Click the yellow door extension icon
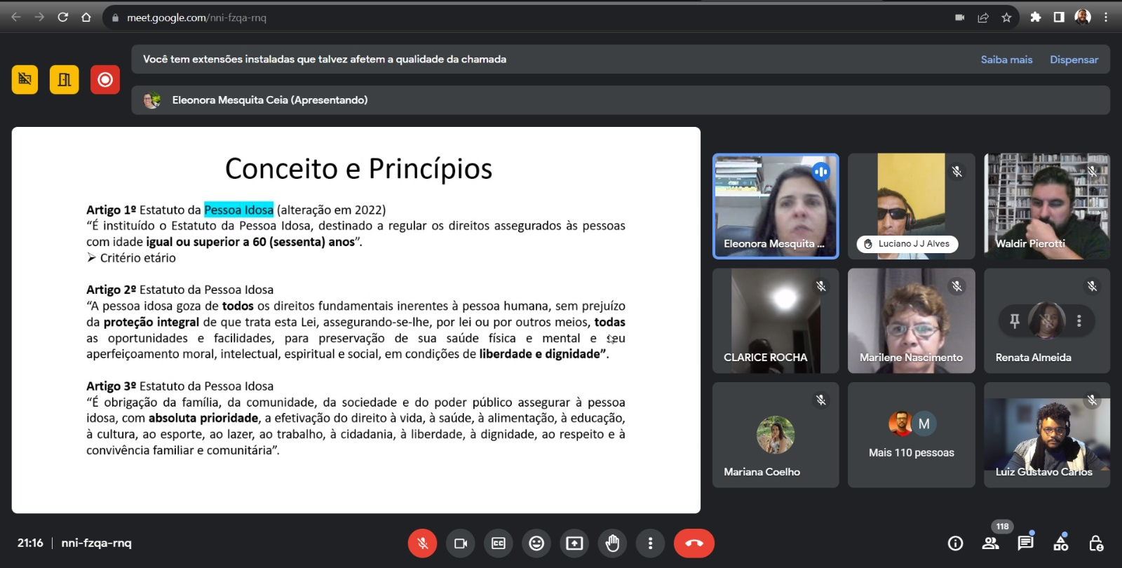 click(x=65, y=80)
